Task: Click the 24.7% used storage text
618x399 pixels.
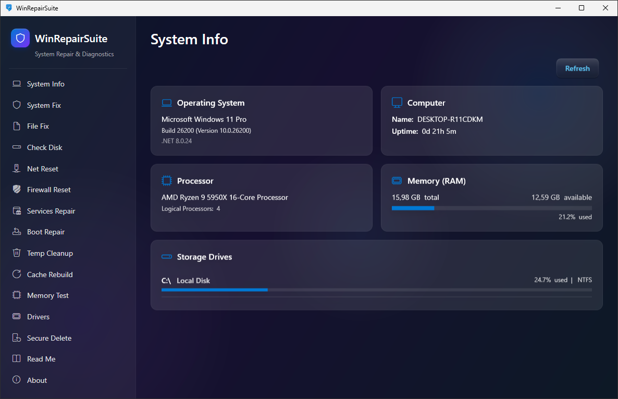Action: [x=551, y=280]
